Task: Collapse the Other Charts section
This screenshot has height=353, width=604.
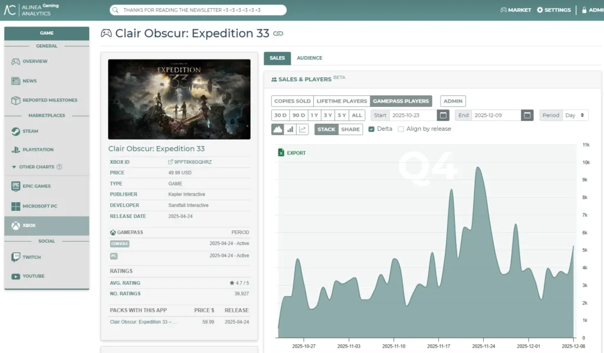Action: point(14,167)
